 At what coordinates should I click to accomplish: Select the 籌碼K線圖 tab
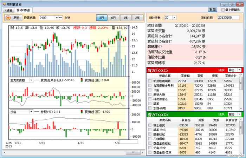point(23,10)
